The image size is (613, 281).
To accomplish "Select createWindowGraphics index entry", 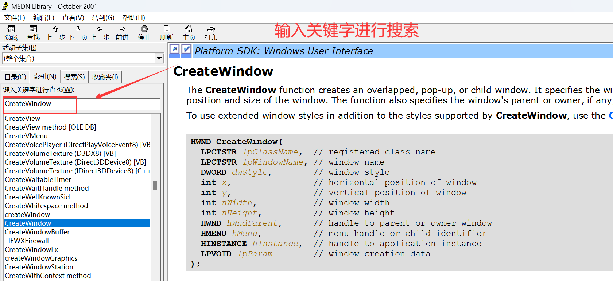I will click(41, 258).
